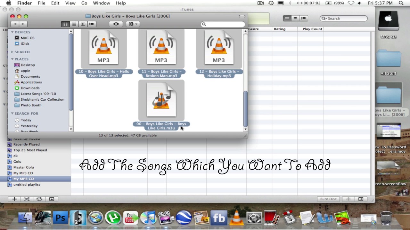This screenshot has height=230, width=410.
Task: Open the File menu
Action: (41, 3)
